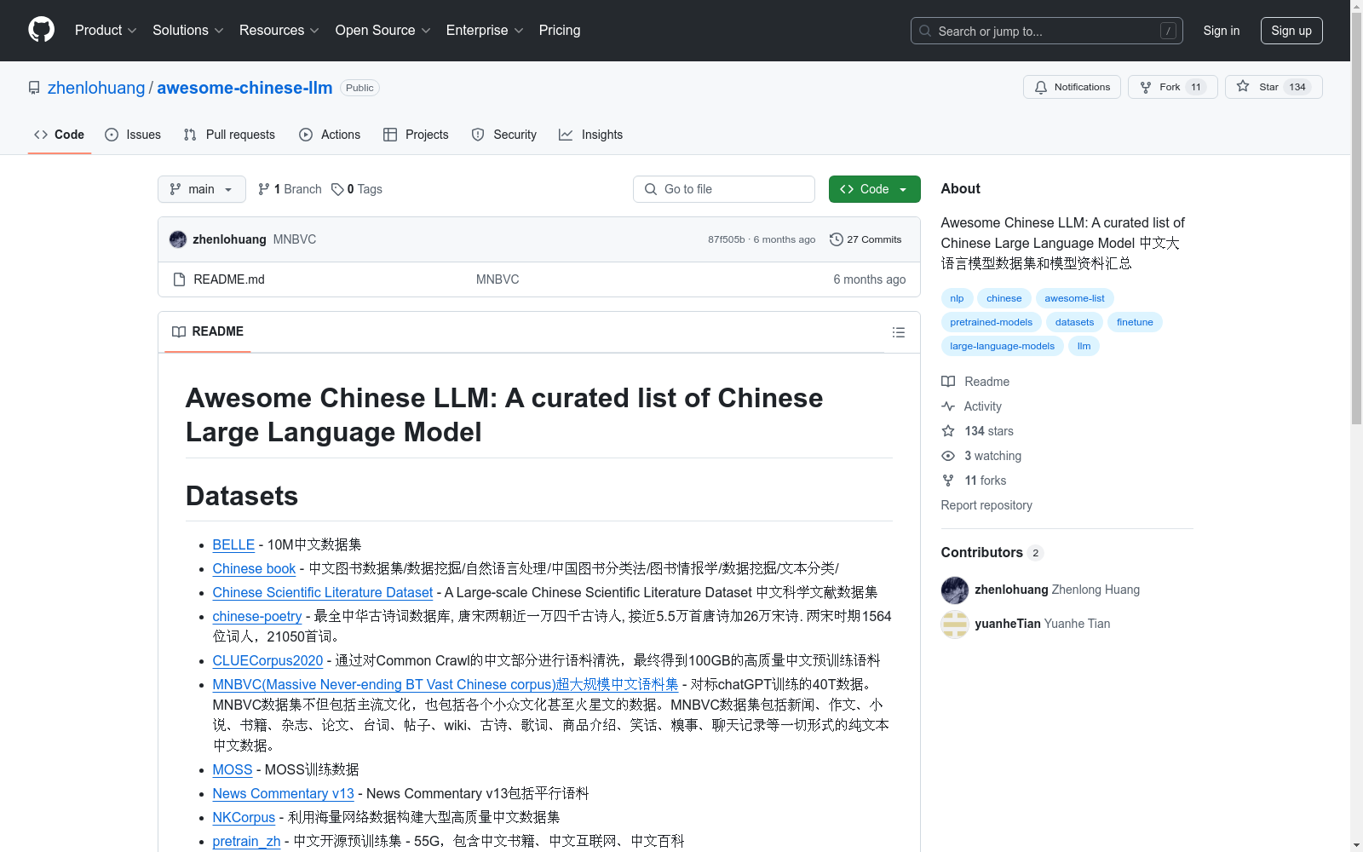Switch to the Security tab

click(504, 135)
